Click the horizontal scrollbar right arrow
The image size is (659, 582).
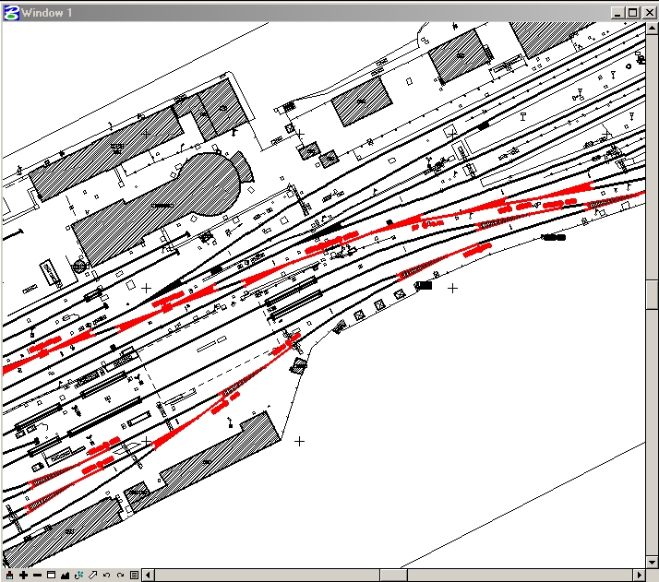tap(638, 576)
